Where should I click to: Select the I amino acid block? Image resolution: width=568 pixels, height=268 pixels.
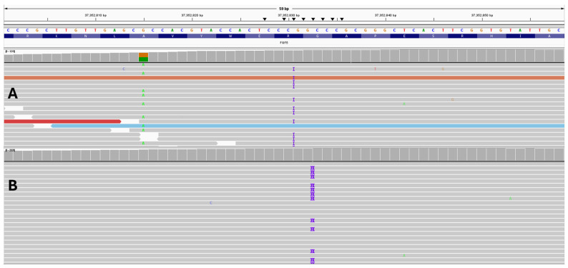pos(520,36)
